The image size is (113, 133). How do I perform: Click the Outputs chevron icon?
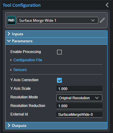(9, 126)
